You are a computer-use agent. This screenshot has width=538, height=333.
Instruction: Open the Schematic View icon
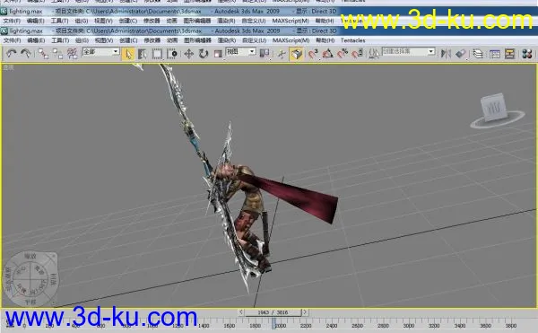point(509,54)
